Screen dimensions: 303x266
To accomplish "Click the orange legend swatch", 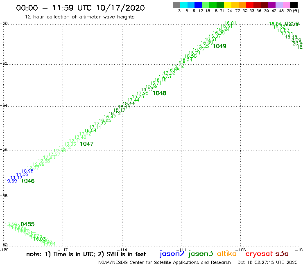I will pyautogui.click(x=242, y=5).
